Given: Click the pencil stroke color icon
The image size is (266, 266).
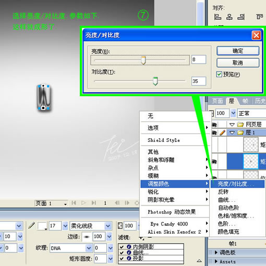Looking at the screenshot, I should point(31,226).
